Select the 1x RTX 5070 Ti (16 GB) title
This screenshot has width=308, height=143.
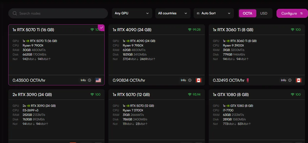(x=33, y=30)
